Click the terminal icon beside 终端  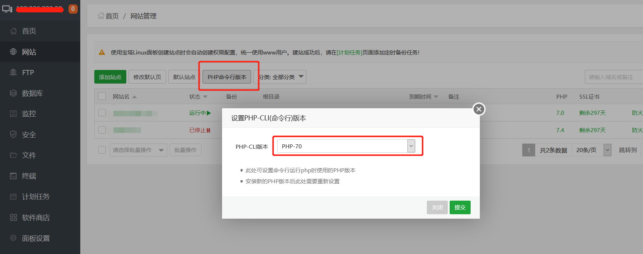[13, 176]
